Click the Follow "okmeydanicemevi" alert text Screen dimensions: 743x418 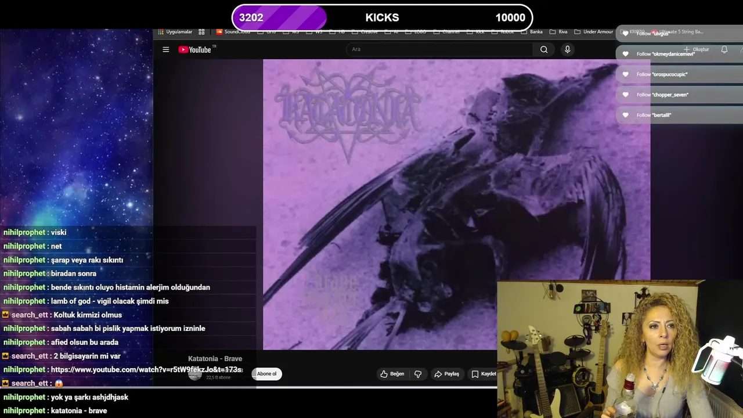point(665,54)
